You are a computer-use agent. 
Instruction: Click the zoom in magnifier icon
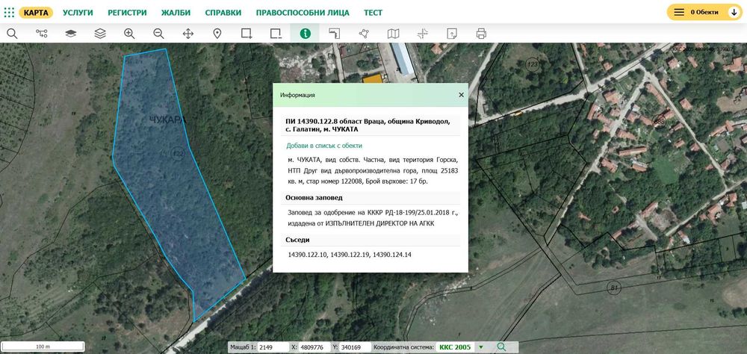(x=129, y=34)
